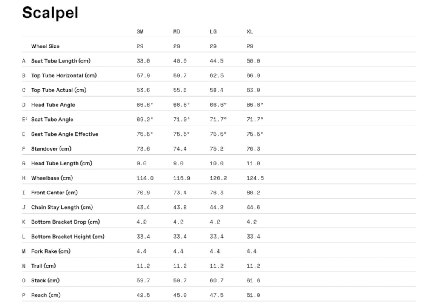The image size is (436, 305).
Task: Click the Wheelbase row label
Action: 51,178
